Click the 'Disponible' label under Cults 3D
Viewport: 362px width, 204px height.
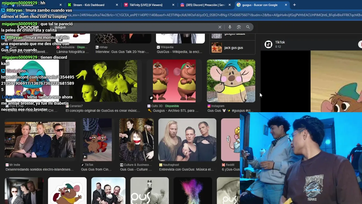pyautogui.click(x=172, y=106)
